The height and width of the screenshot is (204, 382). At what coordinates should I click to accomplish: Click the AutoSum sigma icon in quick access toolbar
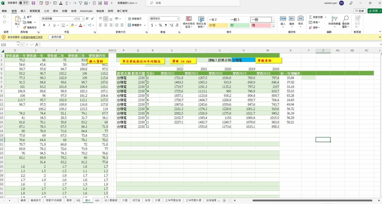67,3
